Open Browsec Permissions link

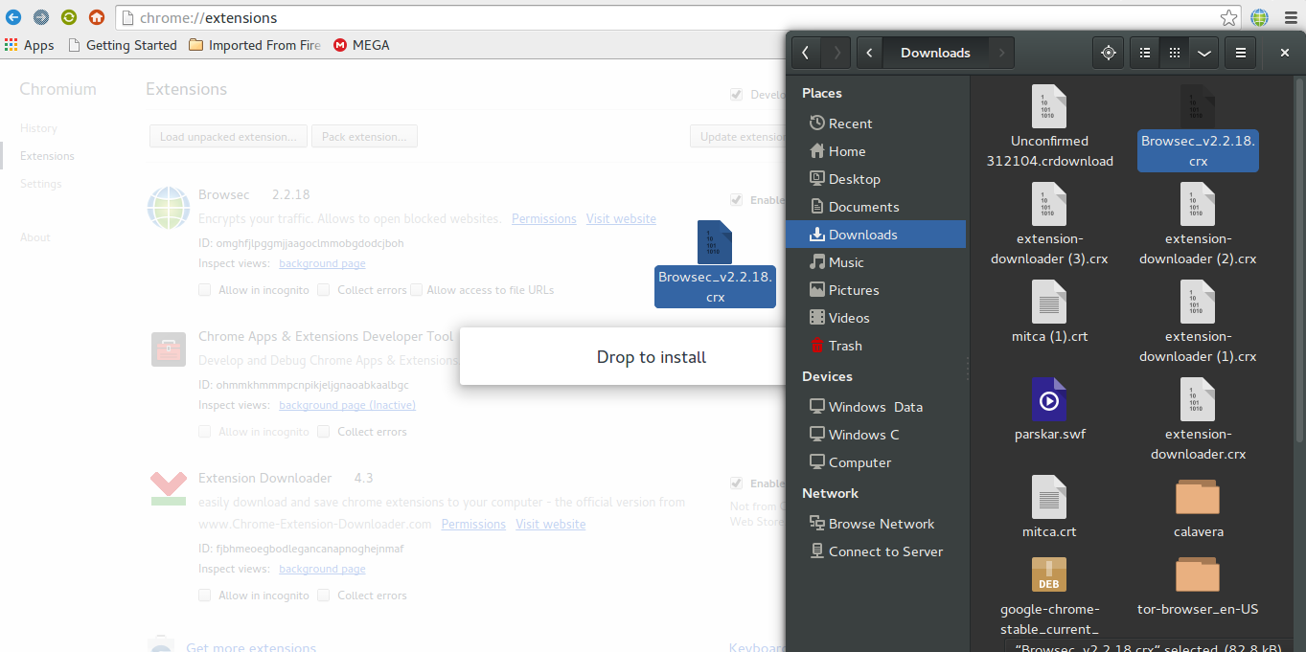tap(543, 218)
